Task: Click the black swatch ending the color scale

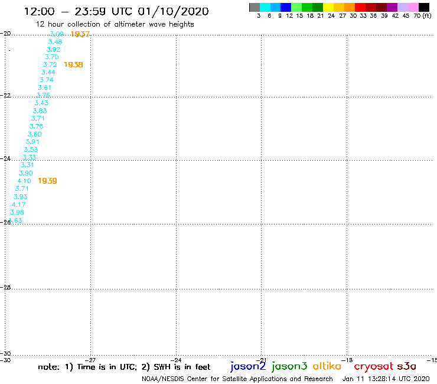Action: [423, 7]
